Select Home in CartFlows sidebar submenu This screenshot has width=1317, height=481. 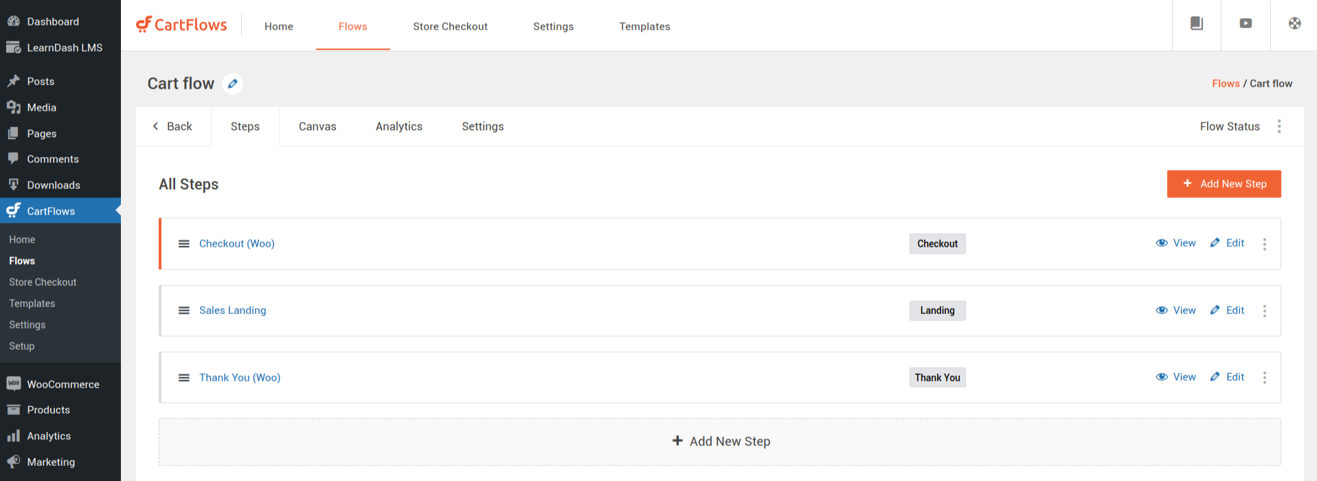click(x=22, y=240)
